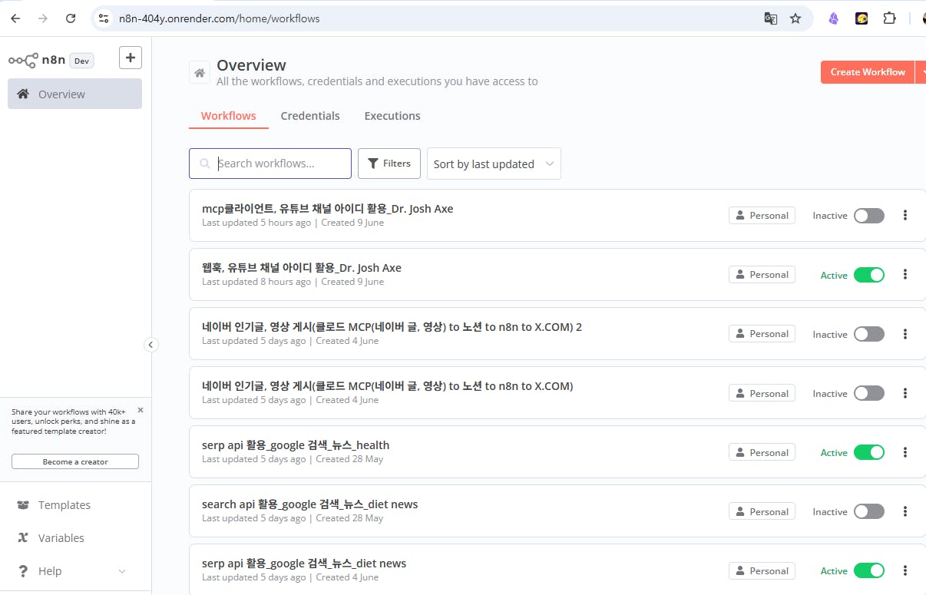The image size is (926, 595).
Task: Click the Dev badge next to the n8n logo
Action: tap(81, 61)
